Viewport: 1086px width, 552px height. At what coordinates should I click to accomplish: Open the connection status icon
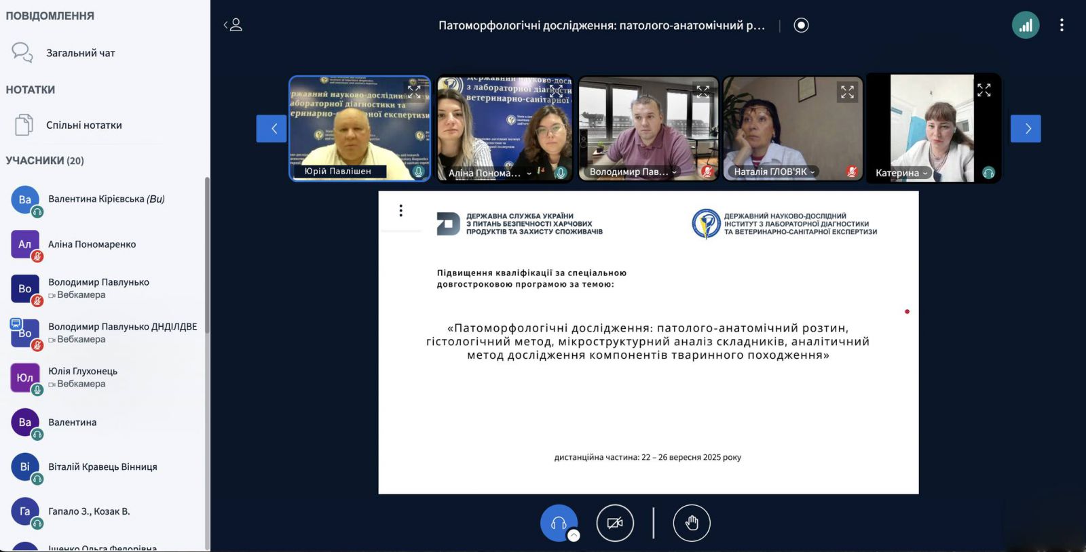(x=1025, y=26)
